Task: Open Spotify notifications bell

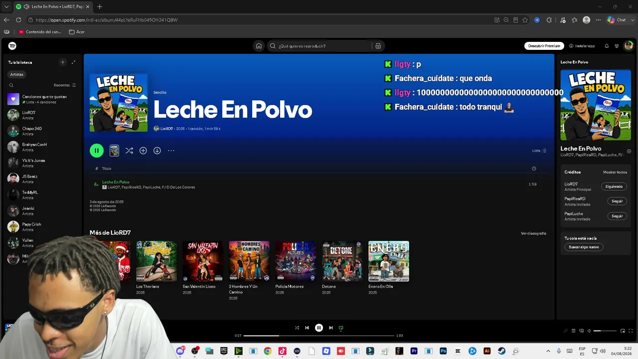Action: (x=607, y=46)
